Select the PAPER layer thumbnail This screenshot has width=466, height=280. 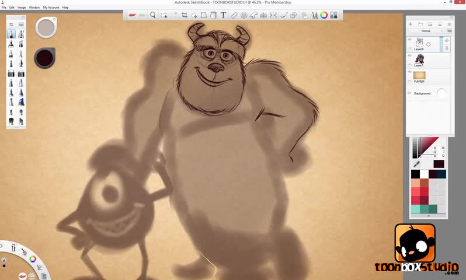(x=419, y=75)
